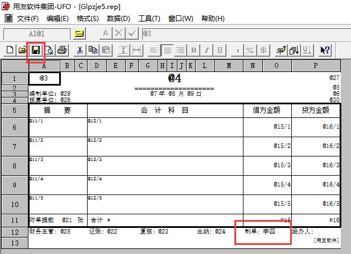Select column header P

tap(316, 66)
